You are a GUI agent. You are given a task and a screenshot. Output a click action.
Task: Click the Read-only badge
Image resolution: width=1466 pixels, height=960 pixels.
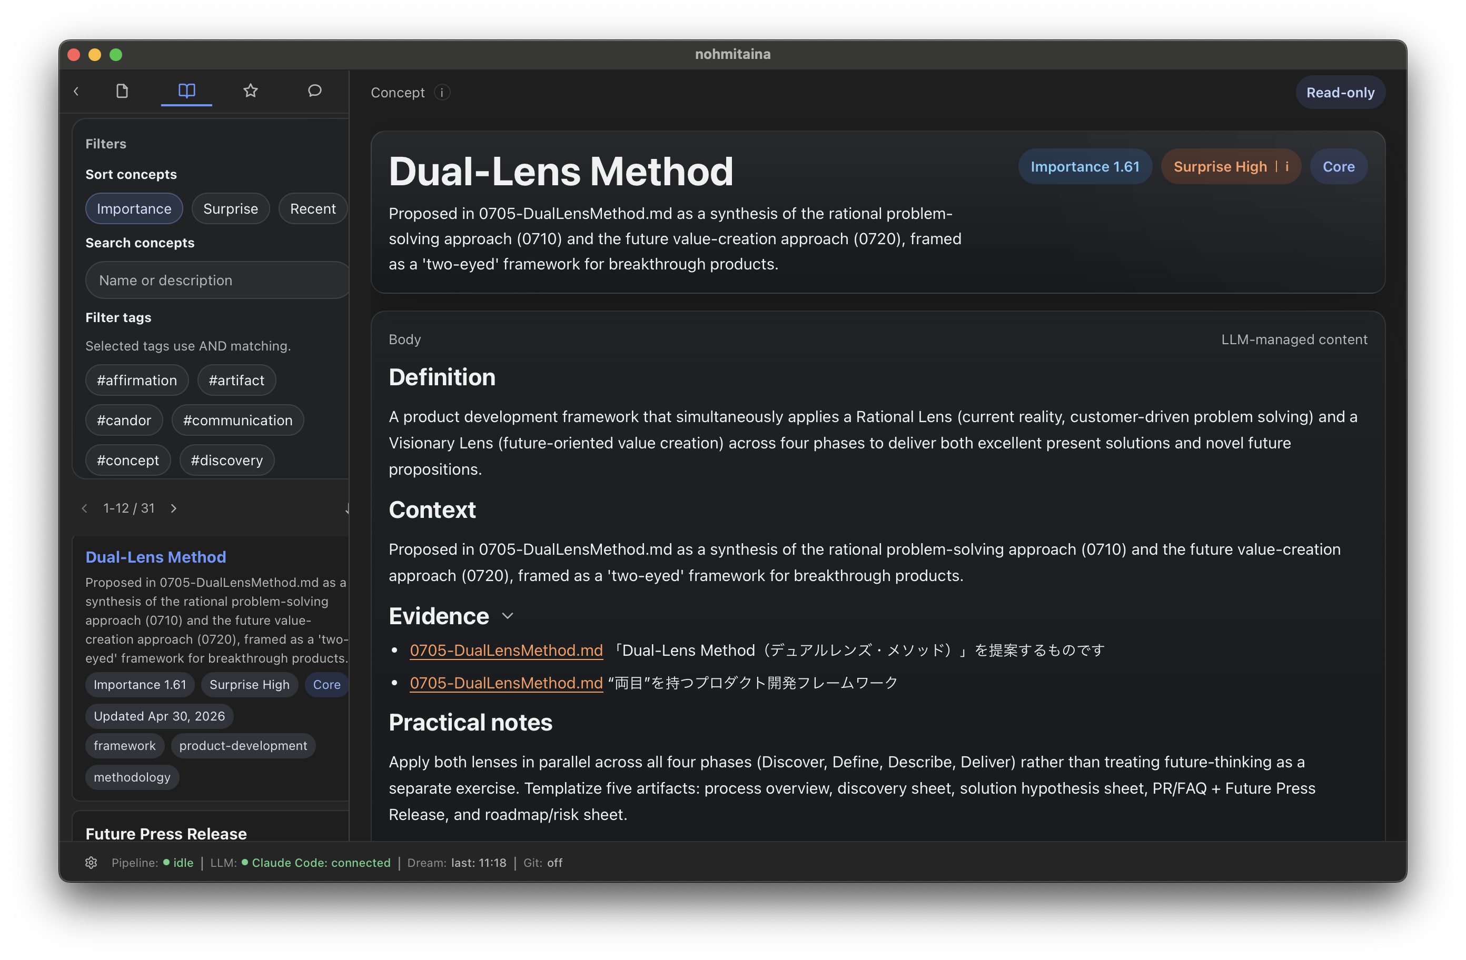click(x=1340, y=92)
